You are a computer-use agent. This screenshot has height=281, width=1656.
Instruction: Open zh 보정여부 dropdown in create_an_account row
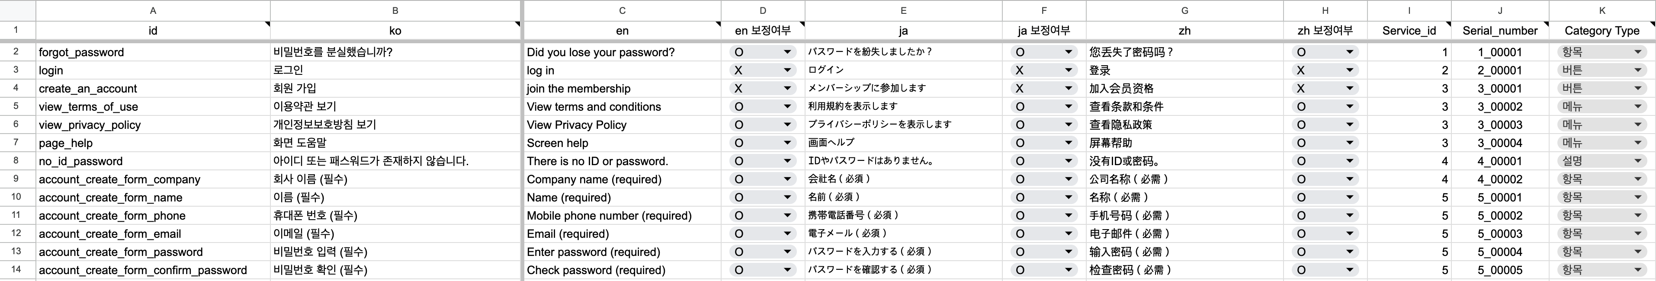click(1325, 88)
